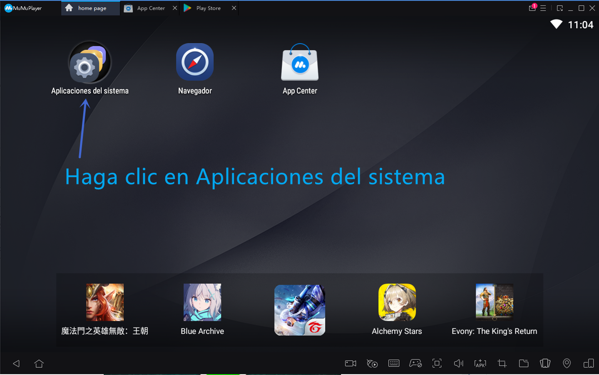This screenshot has height=375, width=599.
Task: Open the hamburger menu in title bar
Action: coord(543,8)
